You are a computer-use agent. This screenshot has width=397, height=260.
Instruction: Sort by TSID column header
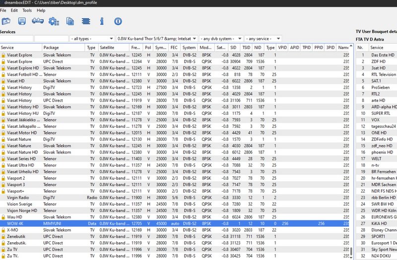pos(246,48)
